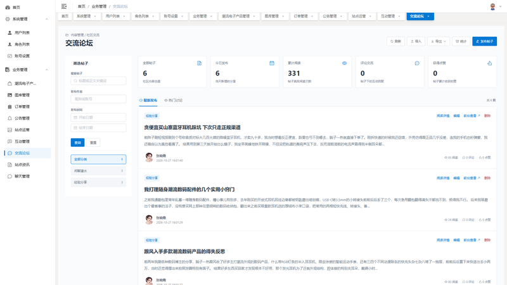Open 潮流电子产品 management in the sidebar
Viewport: 507px width, 285px height.
(x=25, y=84)
